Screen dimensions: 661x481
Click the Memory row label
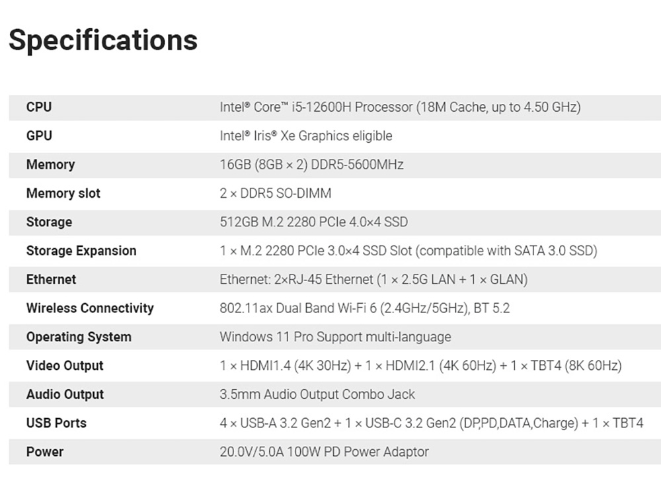[50, 165]
